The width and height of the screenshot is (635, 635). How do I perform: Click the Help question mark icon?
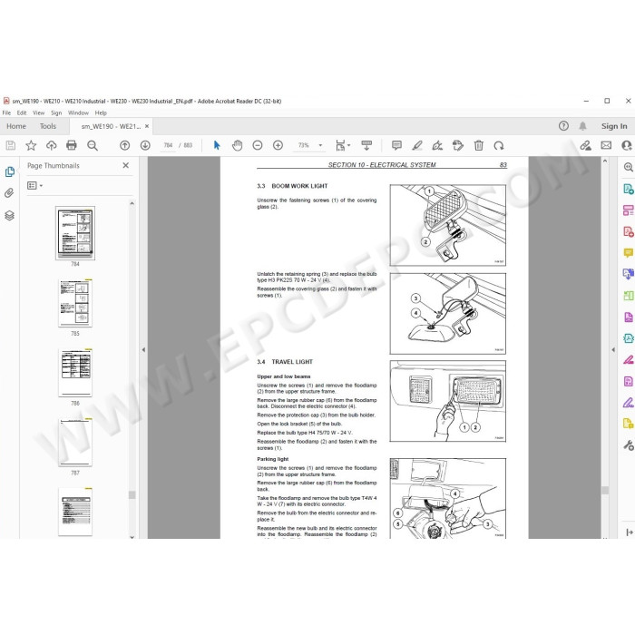pos(563,126)
